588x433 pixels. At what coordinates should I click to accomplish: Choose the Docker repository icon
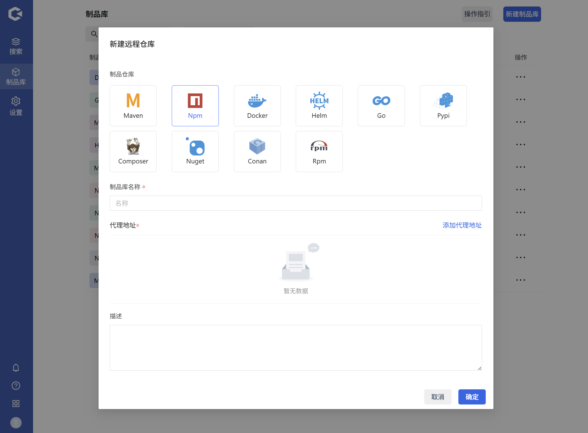(257, 106)
